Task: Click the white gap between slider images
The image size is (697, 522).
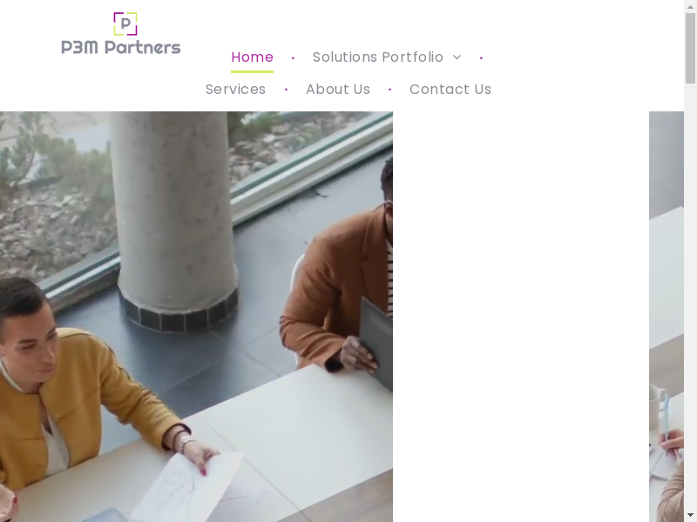Action: (x=520, y=317)
